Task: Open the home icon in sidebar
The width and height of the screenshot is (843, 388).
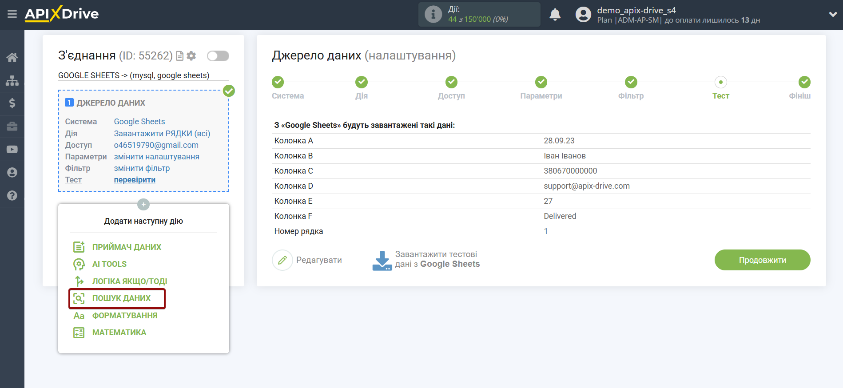Action: coord(12,57)
